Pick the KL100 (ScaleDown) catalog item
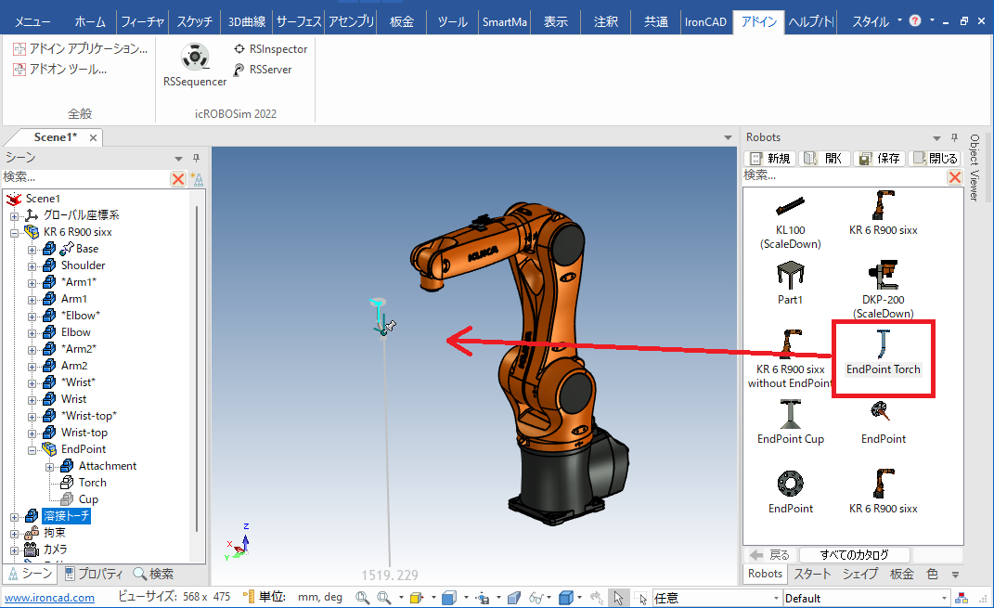994x608 pixels. (x=790, y=217)
